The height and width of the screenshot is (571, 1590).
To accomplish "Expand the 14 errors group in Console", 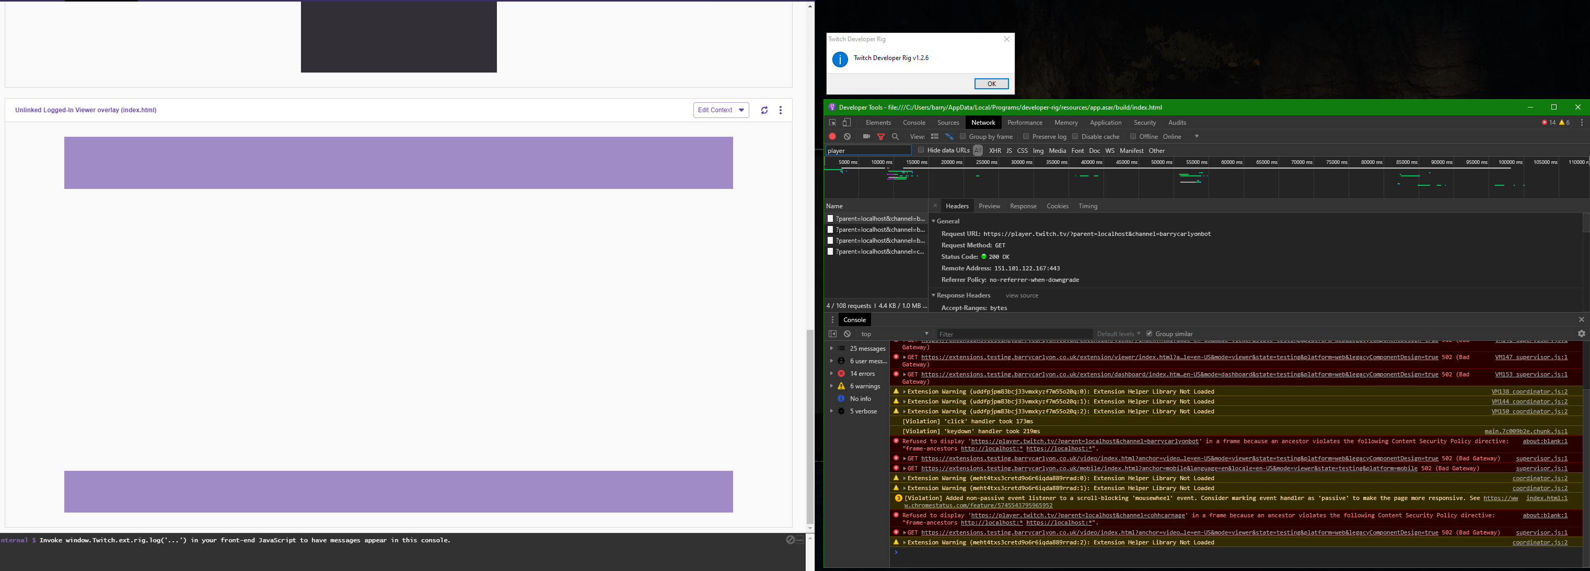I will click(832, 374).
